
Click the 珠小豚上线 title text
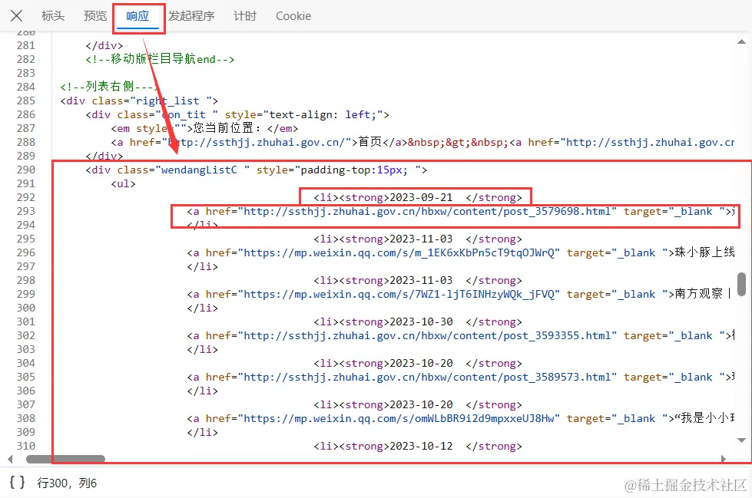coord(704,252)
